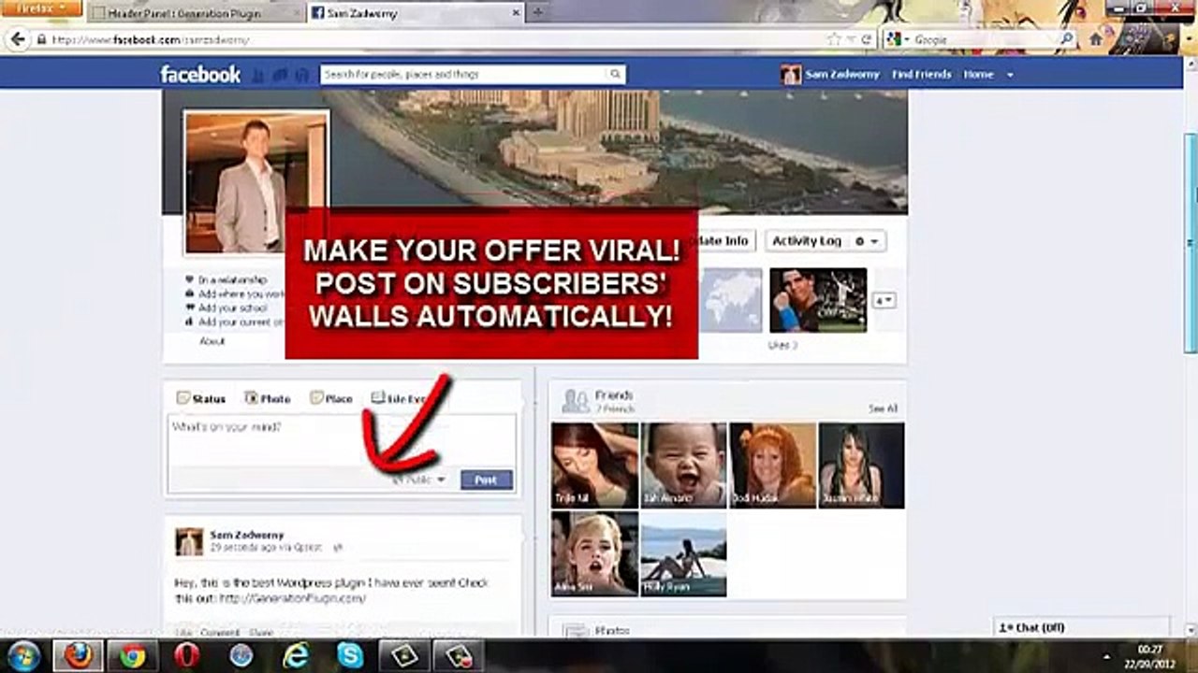Viewport: 1198px width, 673px height.
Task: Open the Photos section icon
Action: pyautogui.click(x=575, y=632)
